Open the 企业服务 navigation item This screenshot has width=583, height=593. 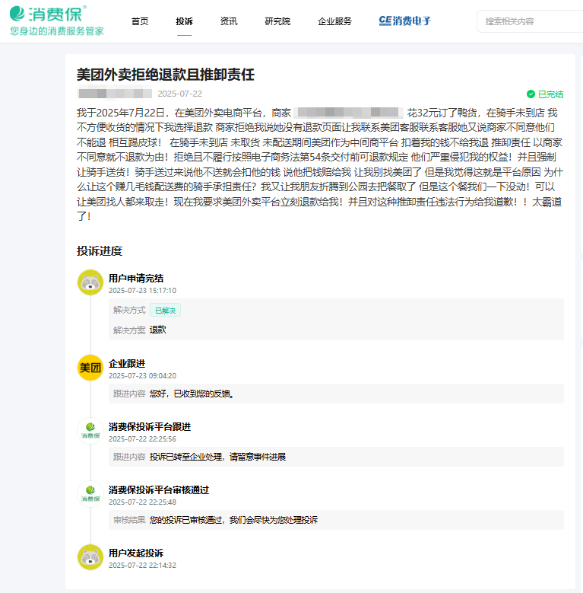click(334, 21)
